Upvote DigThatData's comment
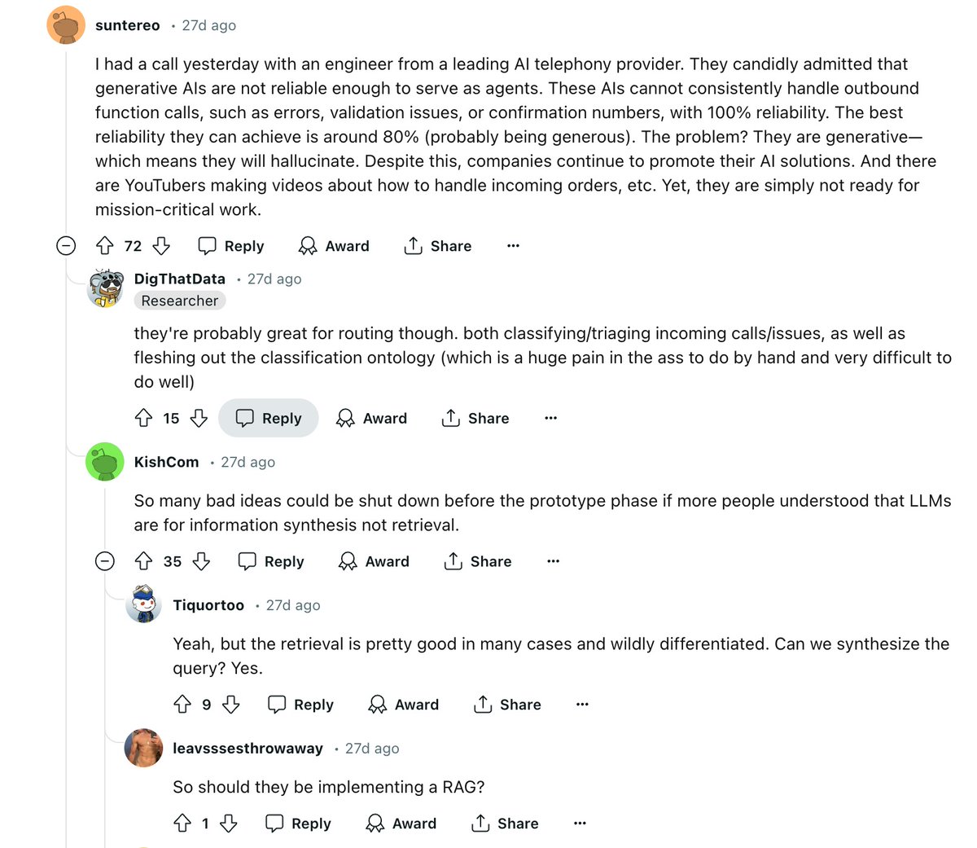The image size is (977, 848). [x=143, y=418]
